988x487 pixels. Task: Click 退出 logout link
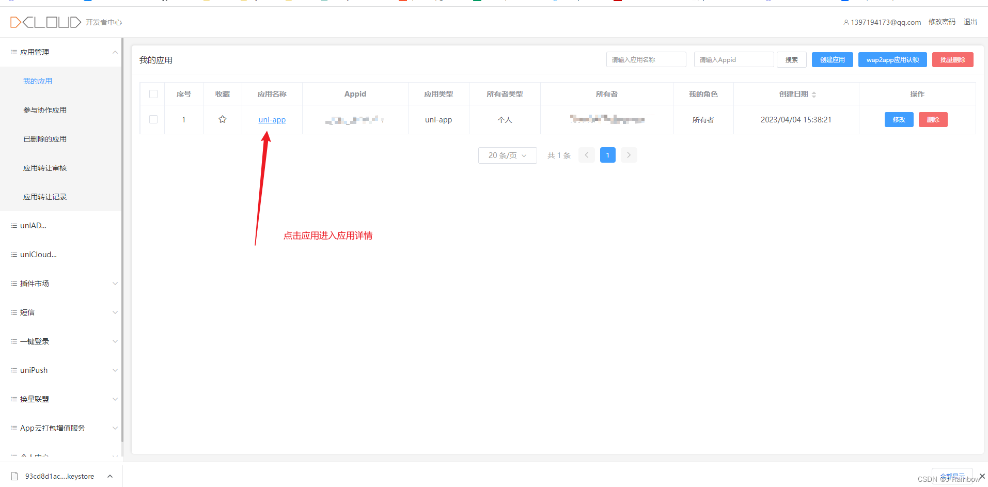(x=970, y=22)
